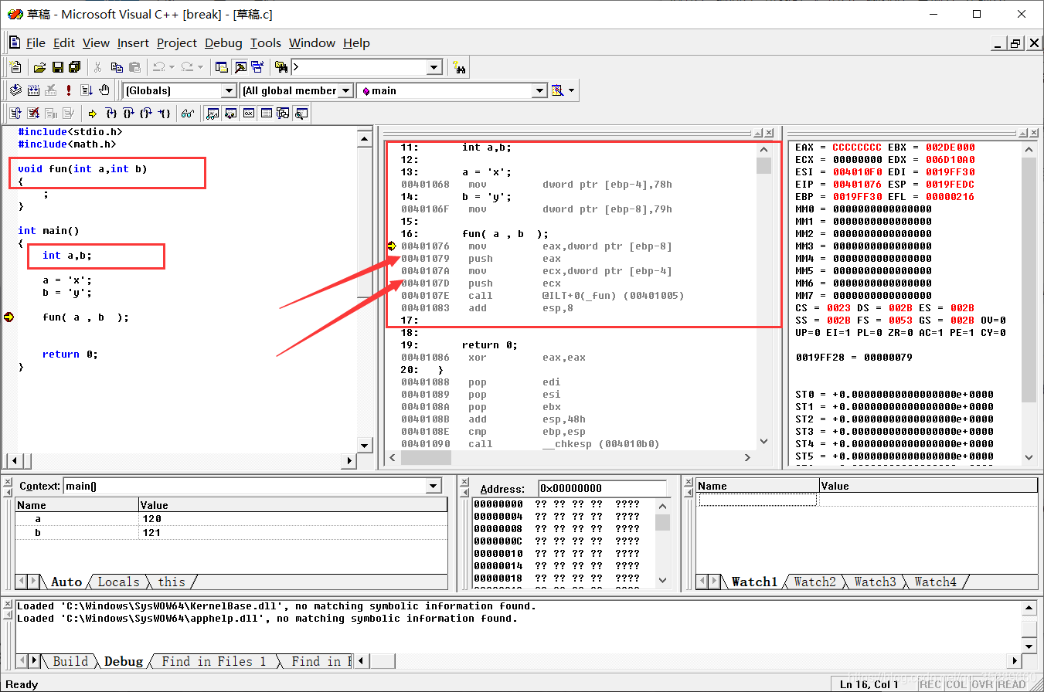
Task: Open the Window List toolbar button
Action: point(257,67)
